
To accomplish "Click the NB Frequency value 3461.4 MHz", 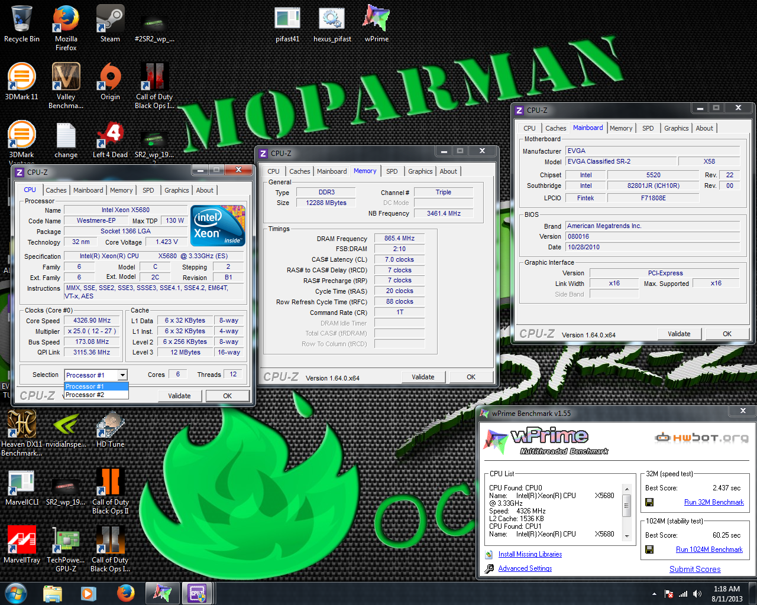I will pos(444,213).
